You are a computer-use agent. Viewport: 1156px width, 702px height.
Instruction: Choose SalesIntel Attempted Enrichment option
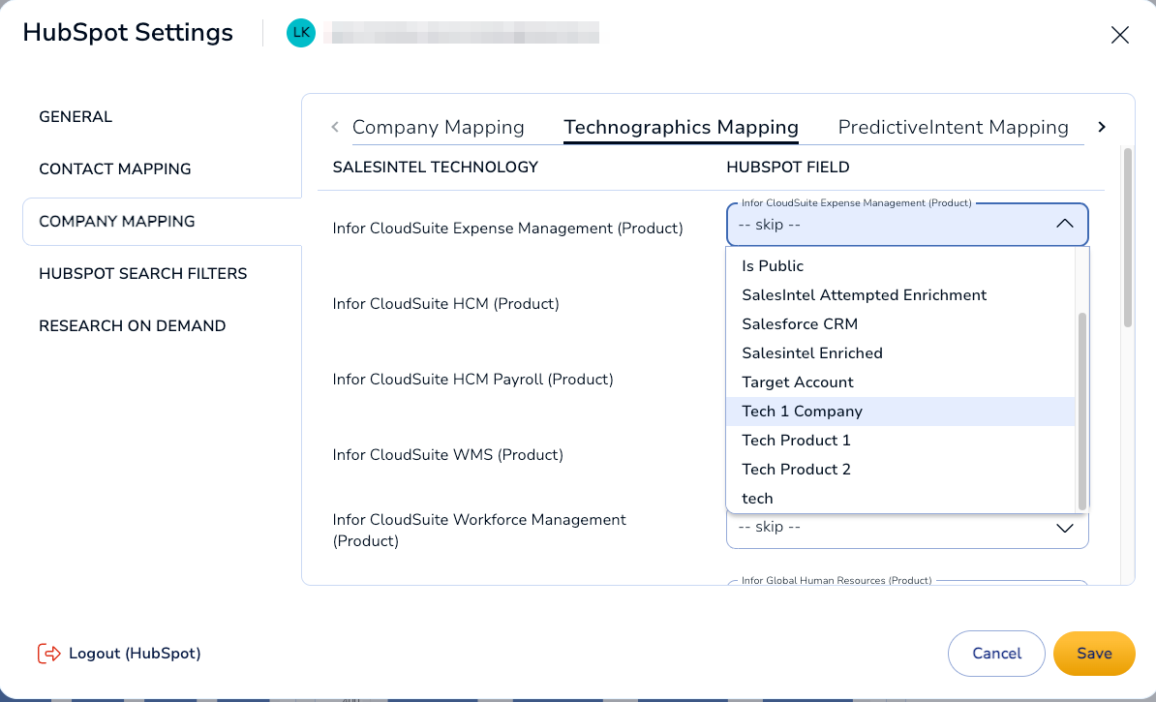900,295
